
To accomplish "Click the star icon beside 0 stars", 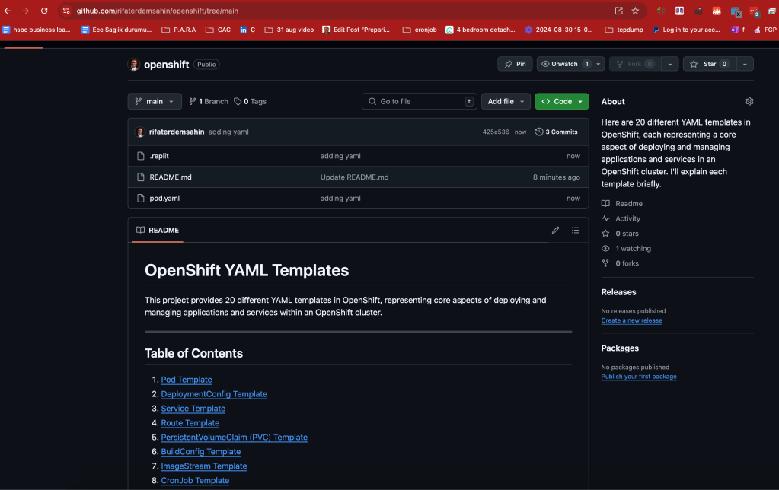I will coord(605,234).
